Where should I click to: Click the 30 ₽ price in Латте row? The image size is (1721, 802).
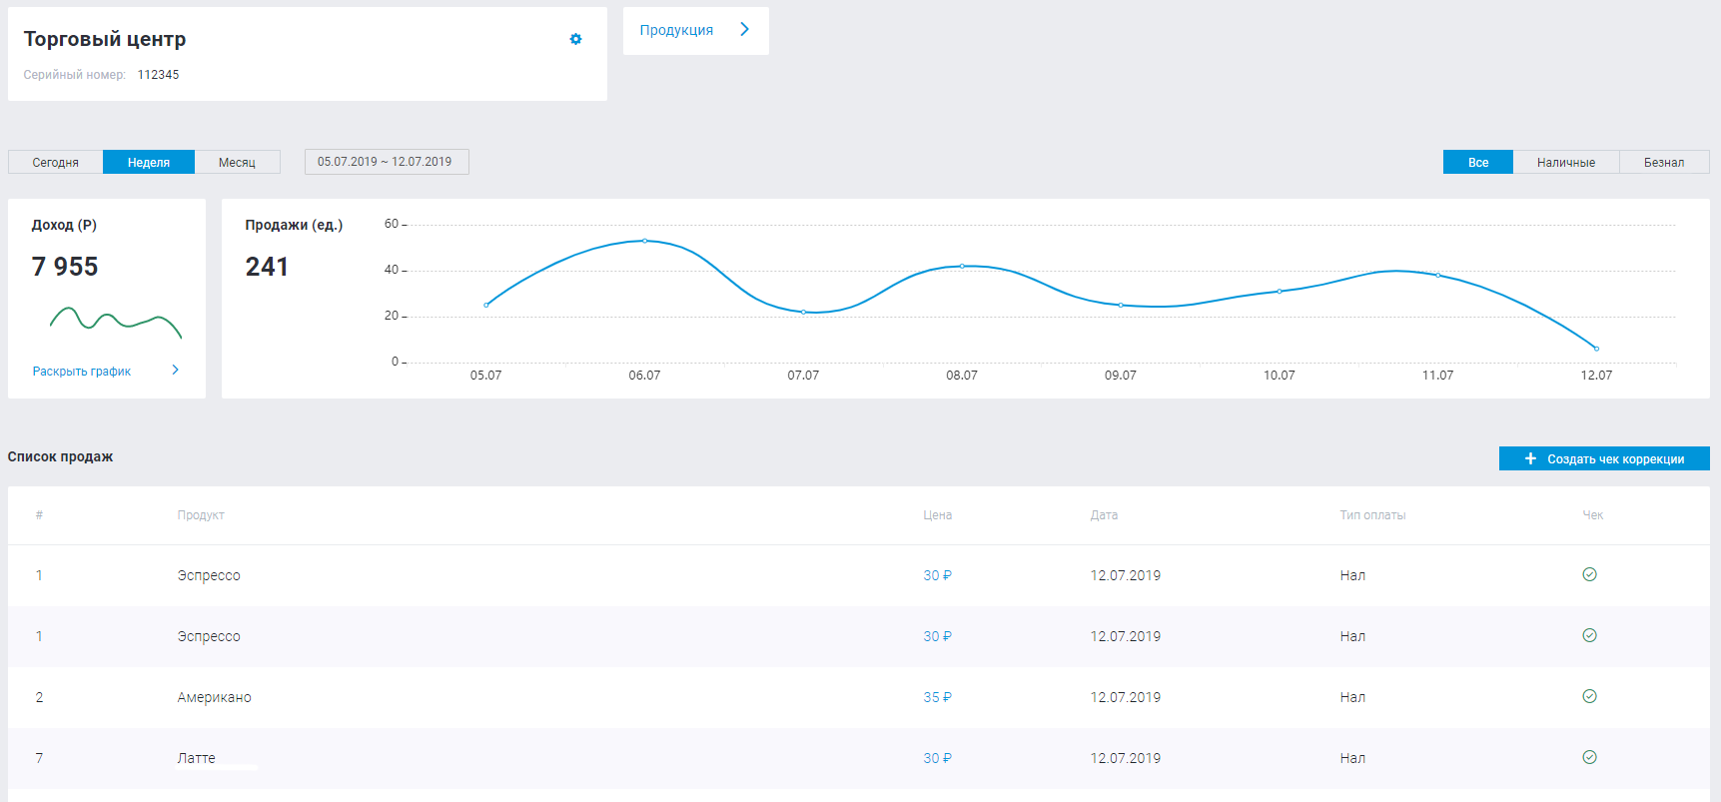pyautogui.click(x=937, y=758)
